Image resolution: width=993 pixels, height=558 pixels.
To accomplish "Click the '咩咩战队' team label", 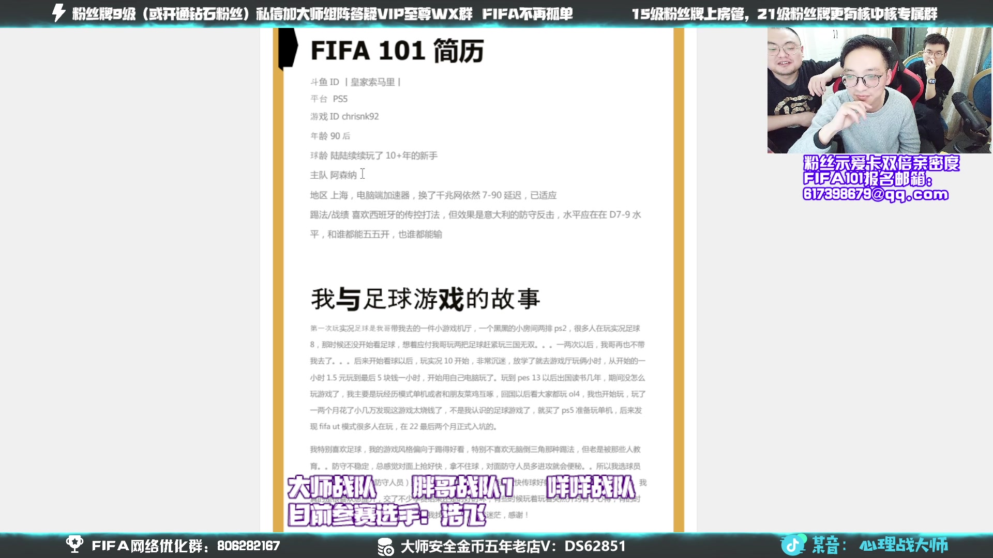I will point(591,487).
